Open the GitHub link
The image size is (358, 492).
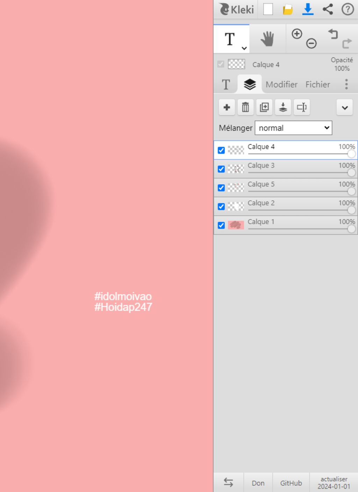[291, 483]
